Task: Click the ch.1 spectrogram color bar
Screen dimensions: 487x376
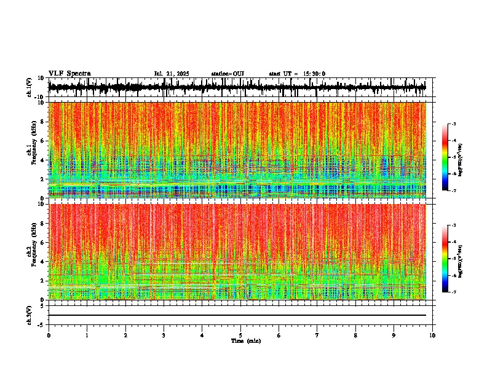Action: click(x=445, y=157)
